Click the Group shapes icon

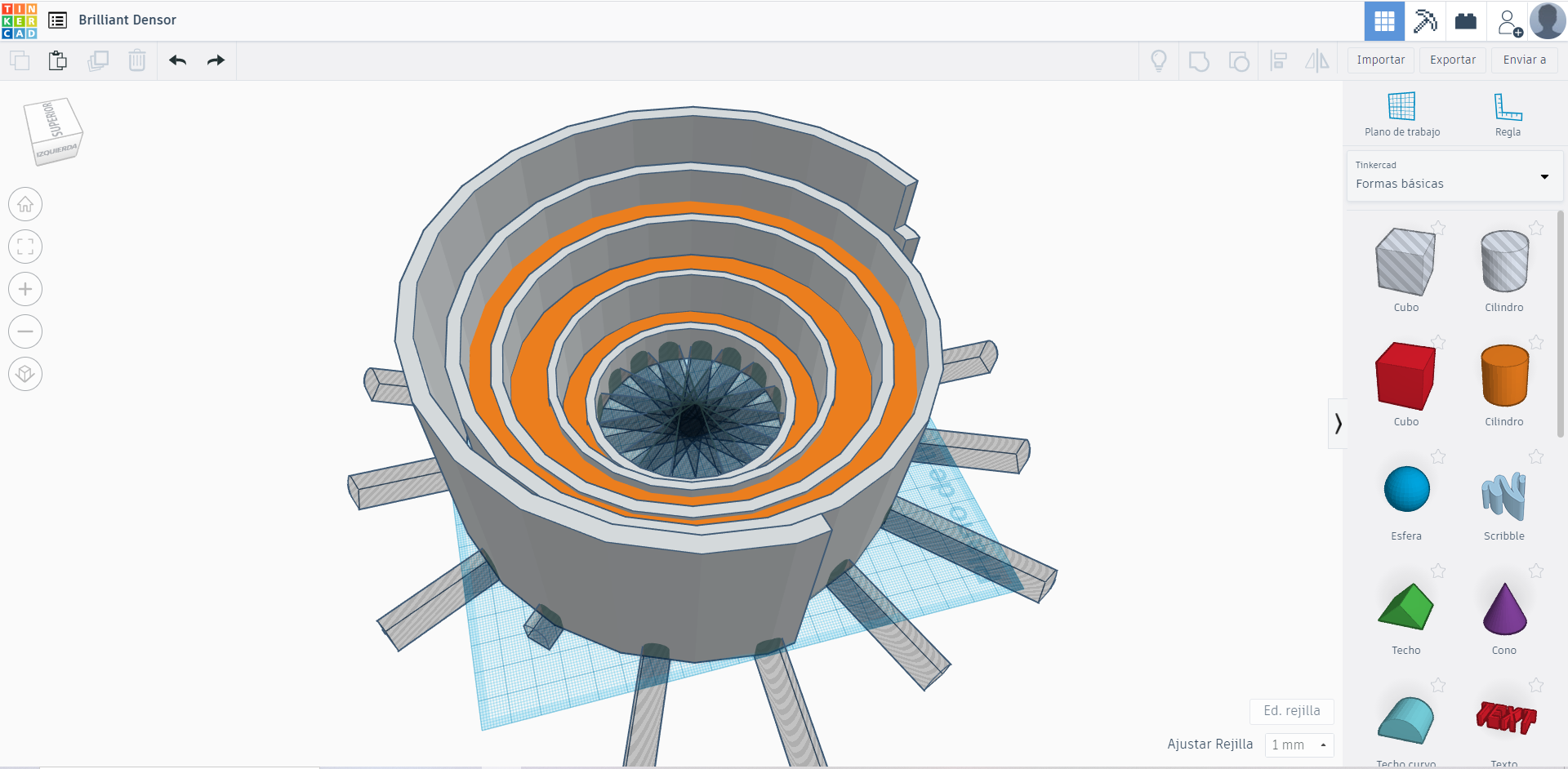click(1199, 61)
